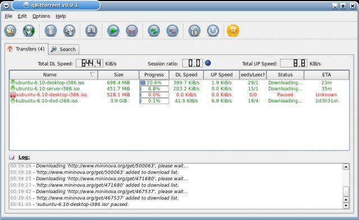The height and width of the screenshot is (220, 359).
Task: Click the red Pause toolbar icon
Action: (x=132, y=31)
